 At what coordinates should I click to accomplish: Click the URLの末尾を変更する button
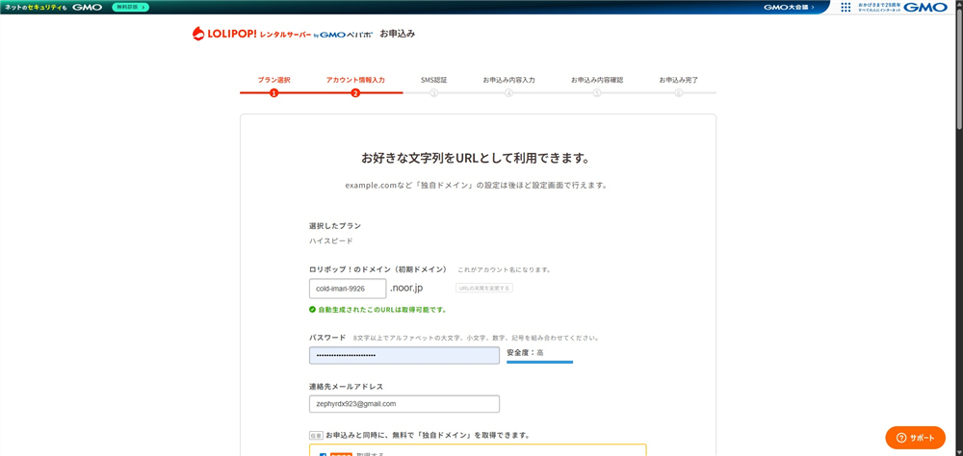click(x=484, y=288)
